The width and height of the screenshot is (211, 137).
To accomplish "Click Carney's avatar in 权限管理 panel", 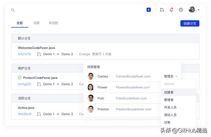I will pos(91,76).
